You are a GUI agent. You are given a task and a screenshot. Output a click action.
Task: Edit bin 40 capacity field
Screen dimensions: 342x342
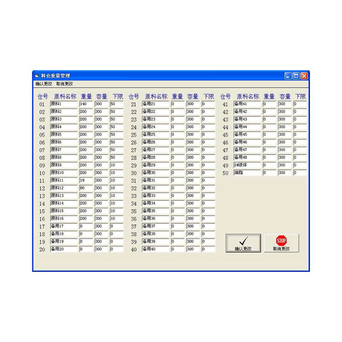193,249
